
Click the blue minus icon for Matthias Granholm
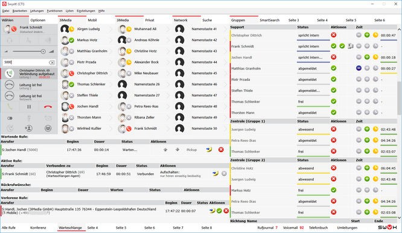coord(359,68)
